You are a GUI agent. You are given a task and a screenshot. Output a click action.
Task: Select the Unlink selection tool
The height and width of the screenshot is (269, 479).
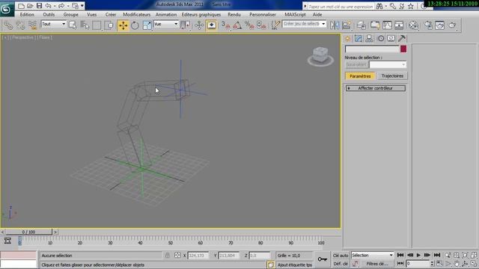(x=20, y=25)
